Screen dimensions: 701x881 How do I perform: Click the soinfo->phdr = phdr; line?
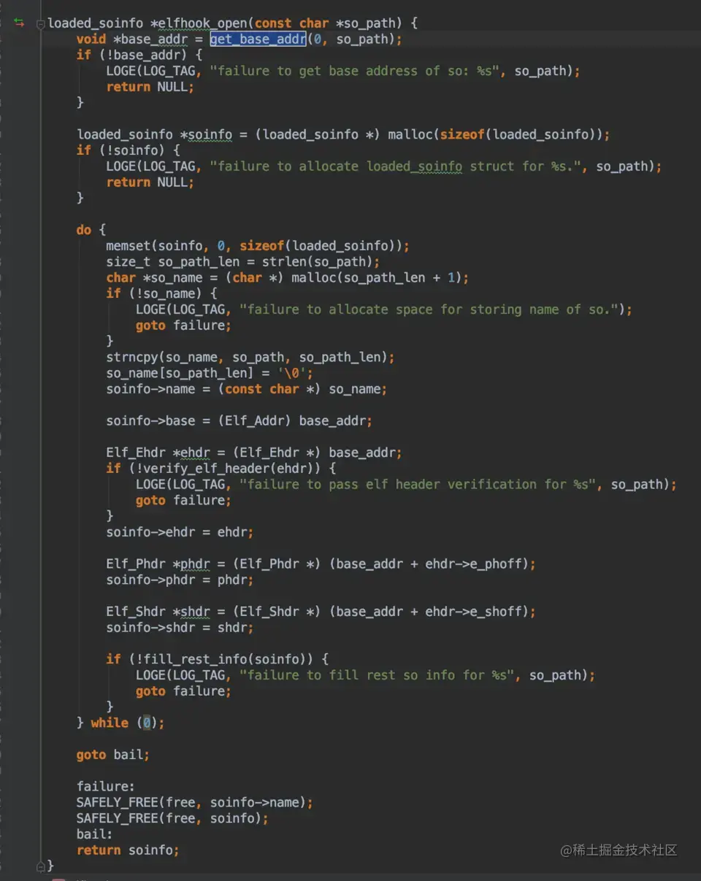click(180, 580)
